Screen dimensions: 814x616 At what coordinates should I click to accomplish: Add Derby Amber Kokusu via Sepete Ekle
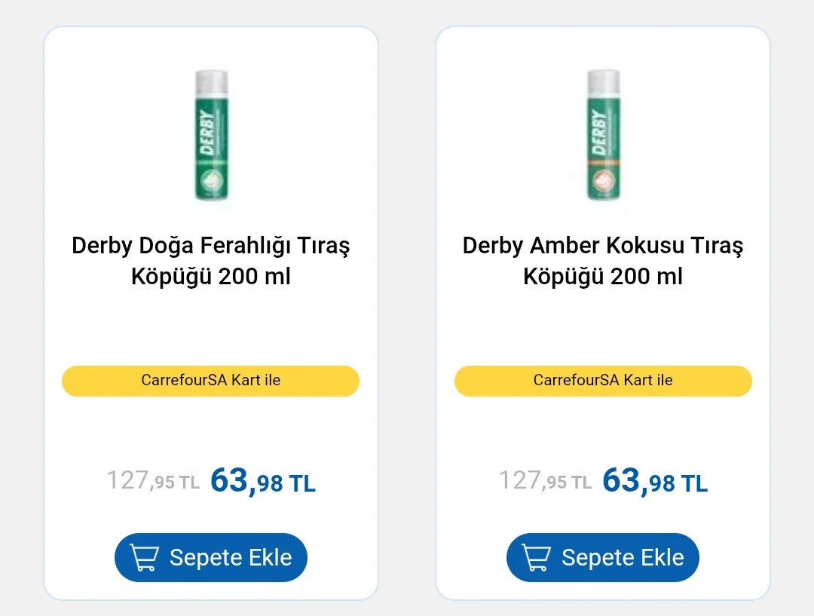point(603,557)
